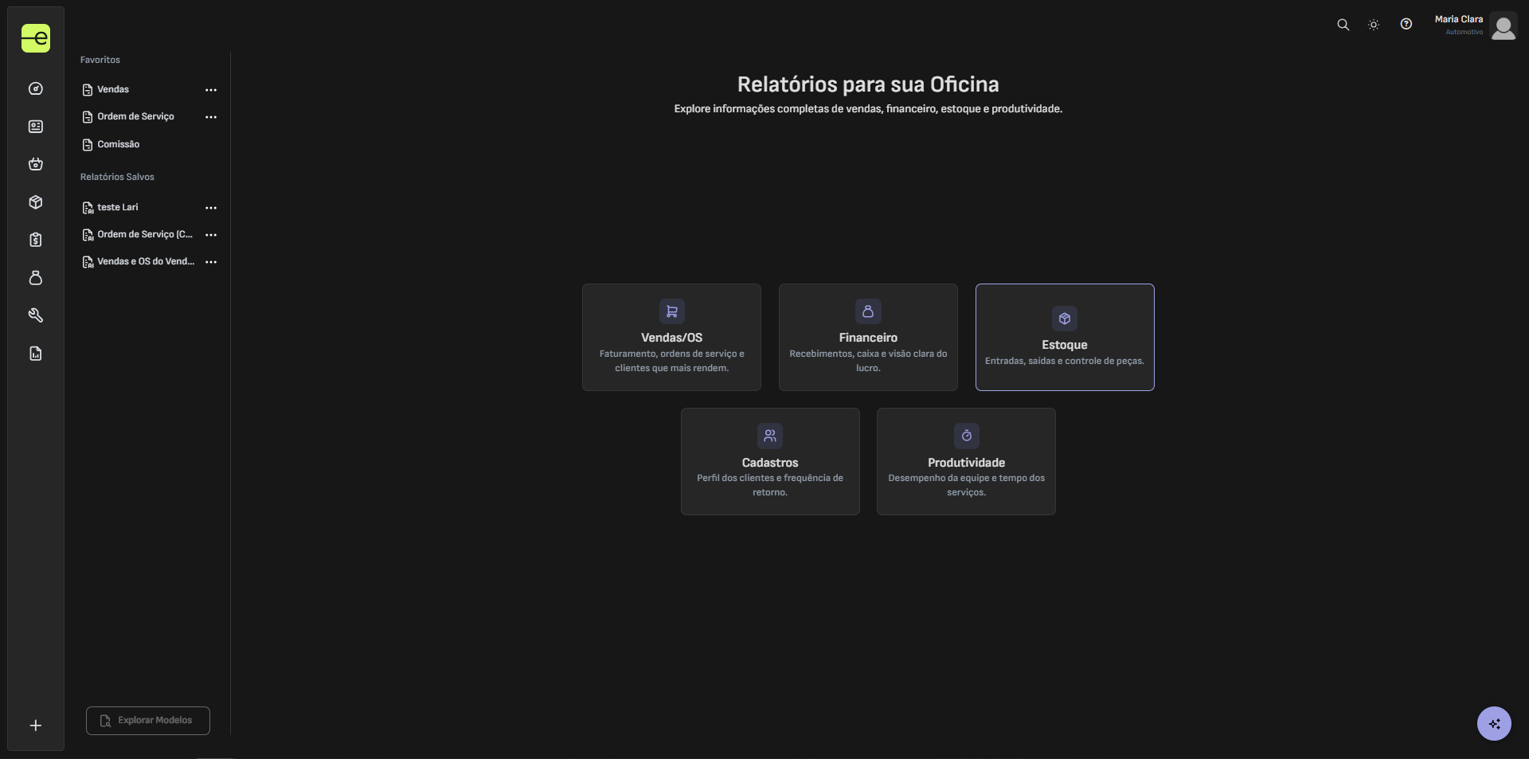The height and width of the screenshot is (759, 1529).
Task: Click the box/inventory icon in sidebar
Action: tap(36, 202)
